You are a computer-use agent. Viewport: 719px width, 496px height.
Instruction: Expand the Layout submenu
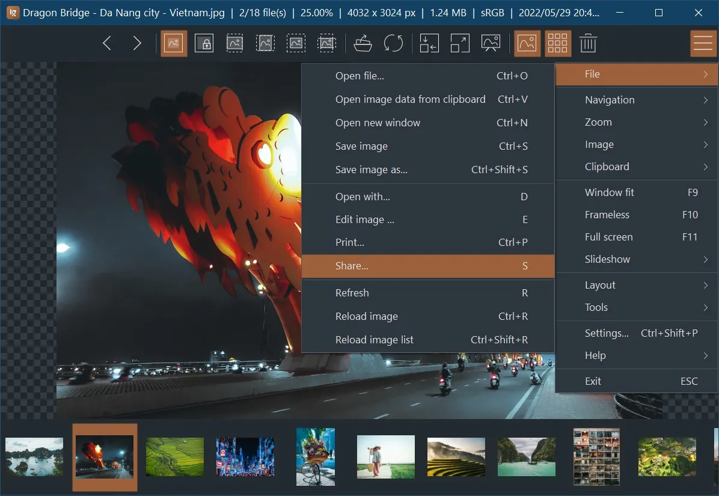(x=637, y=285)
